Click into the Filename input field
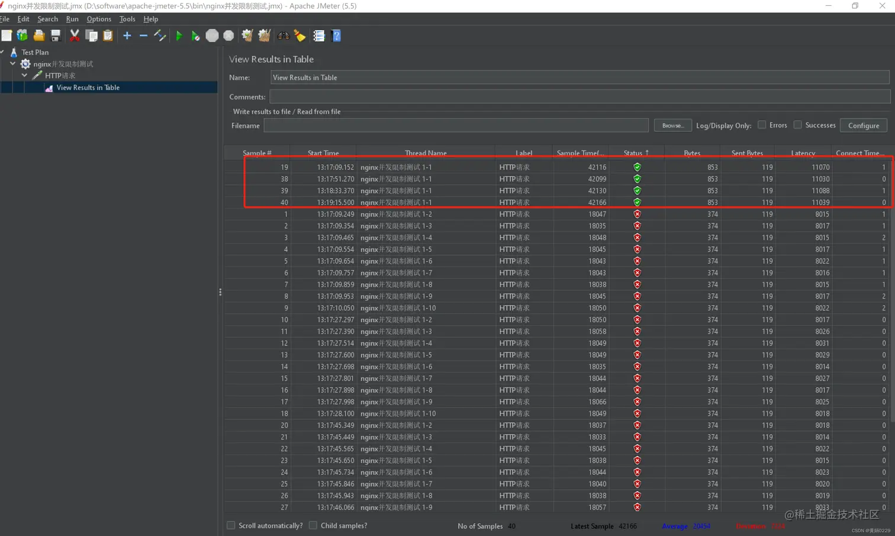This screenshot has height=536, width=895. 456,126
